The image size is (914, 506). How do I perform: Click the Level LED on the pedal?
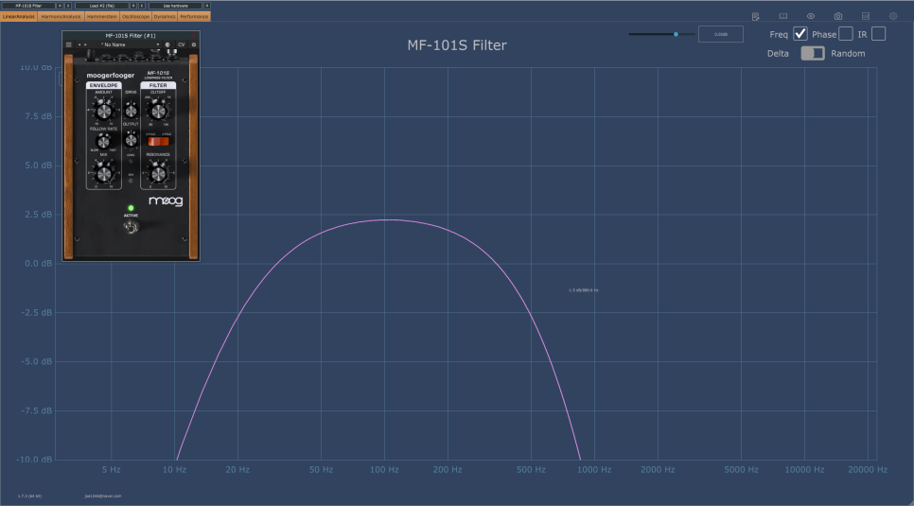131,162
